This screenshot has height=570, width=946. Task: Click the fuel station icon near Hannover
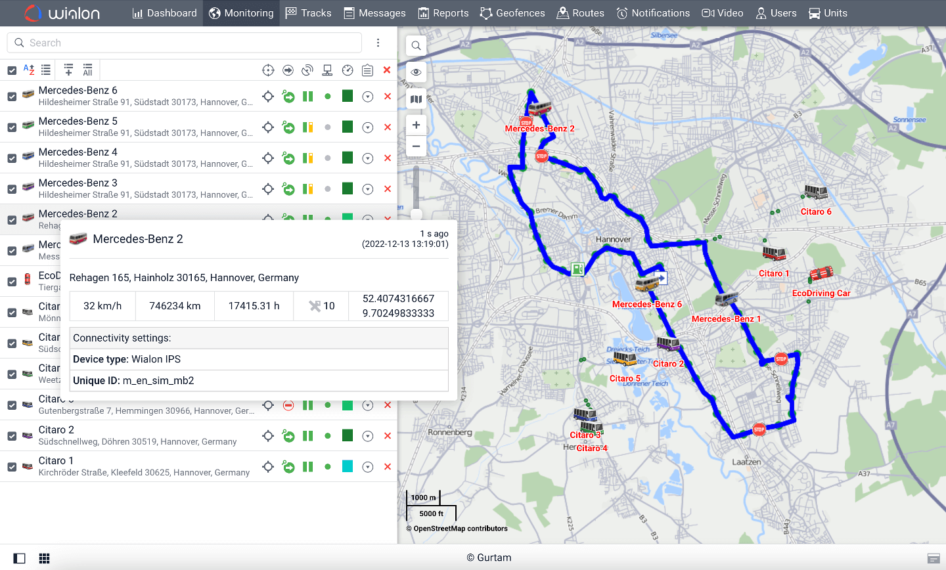[577, 271]
